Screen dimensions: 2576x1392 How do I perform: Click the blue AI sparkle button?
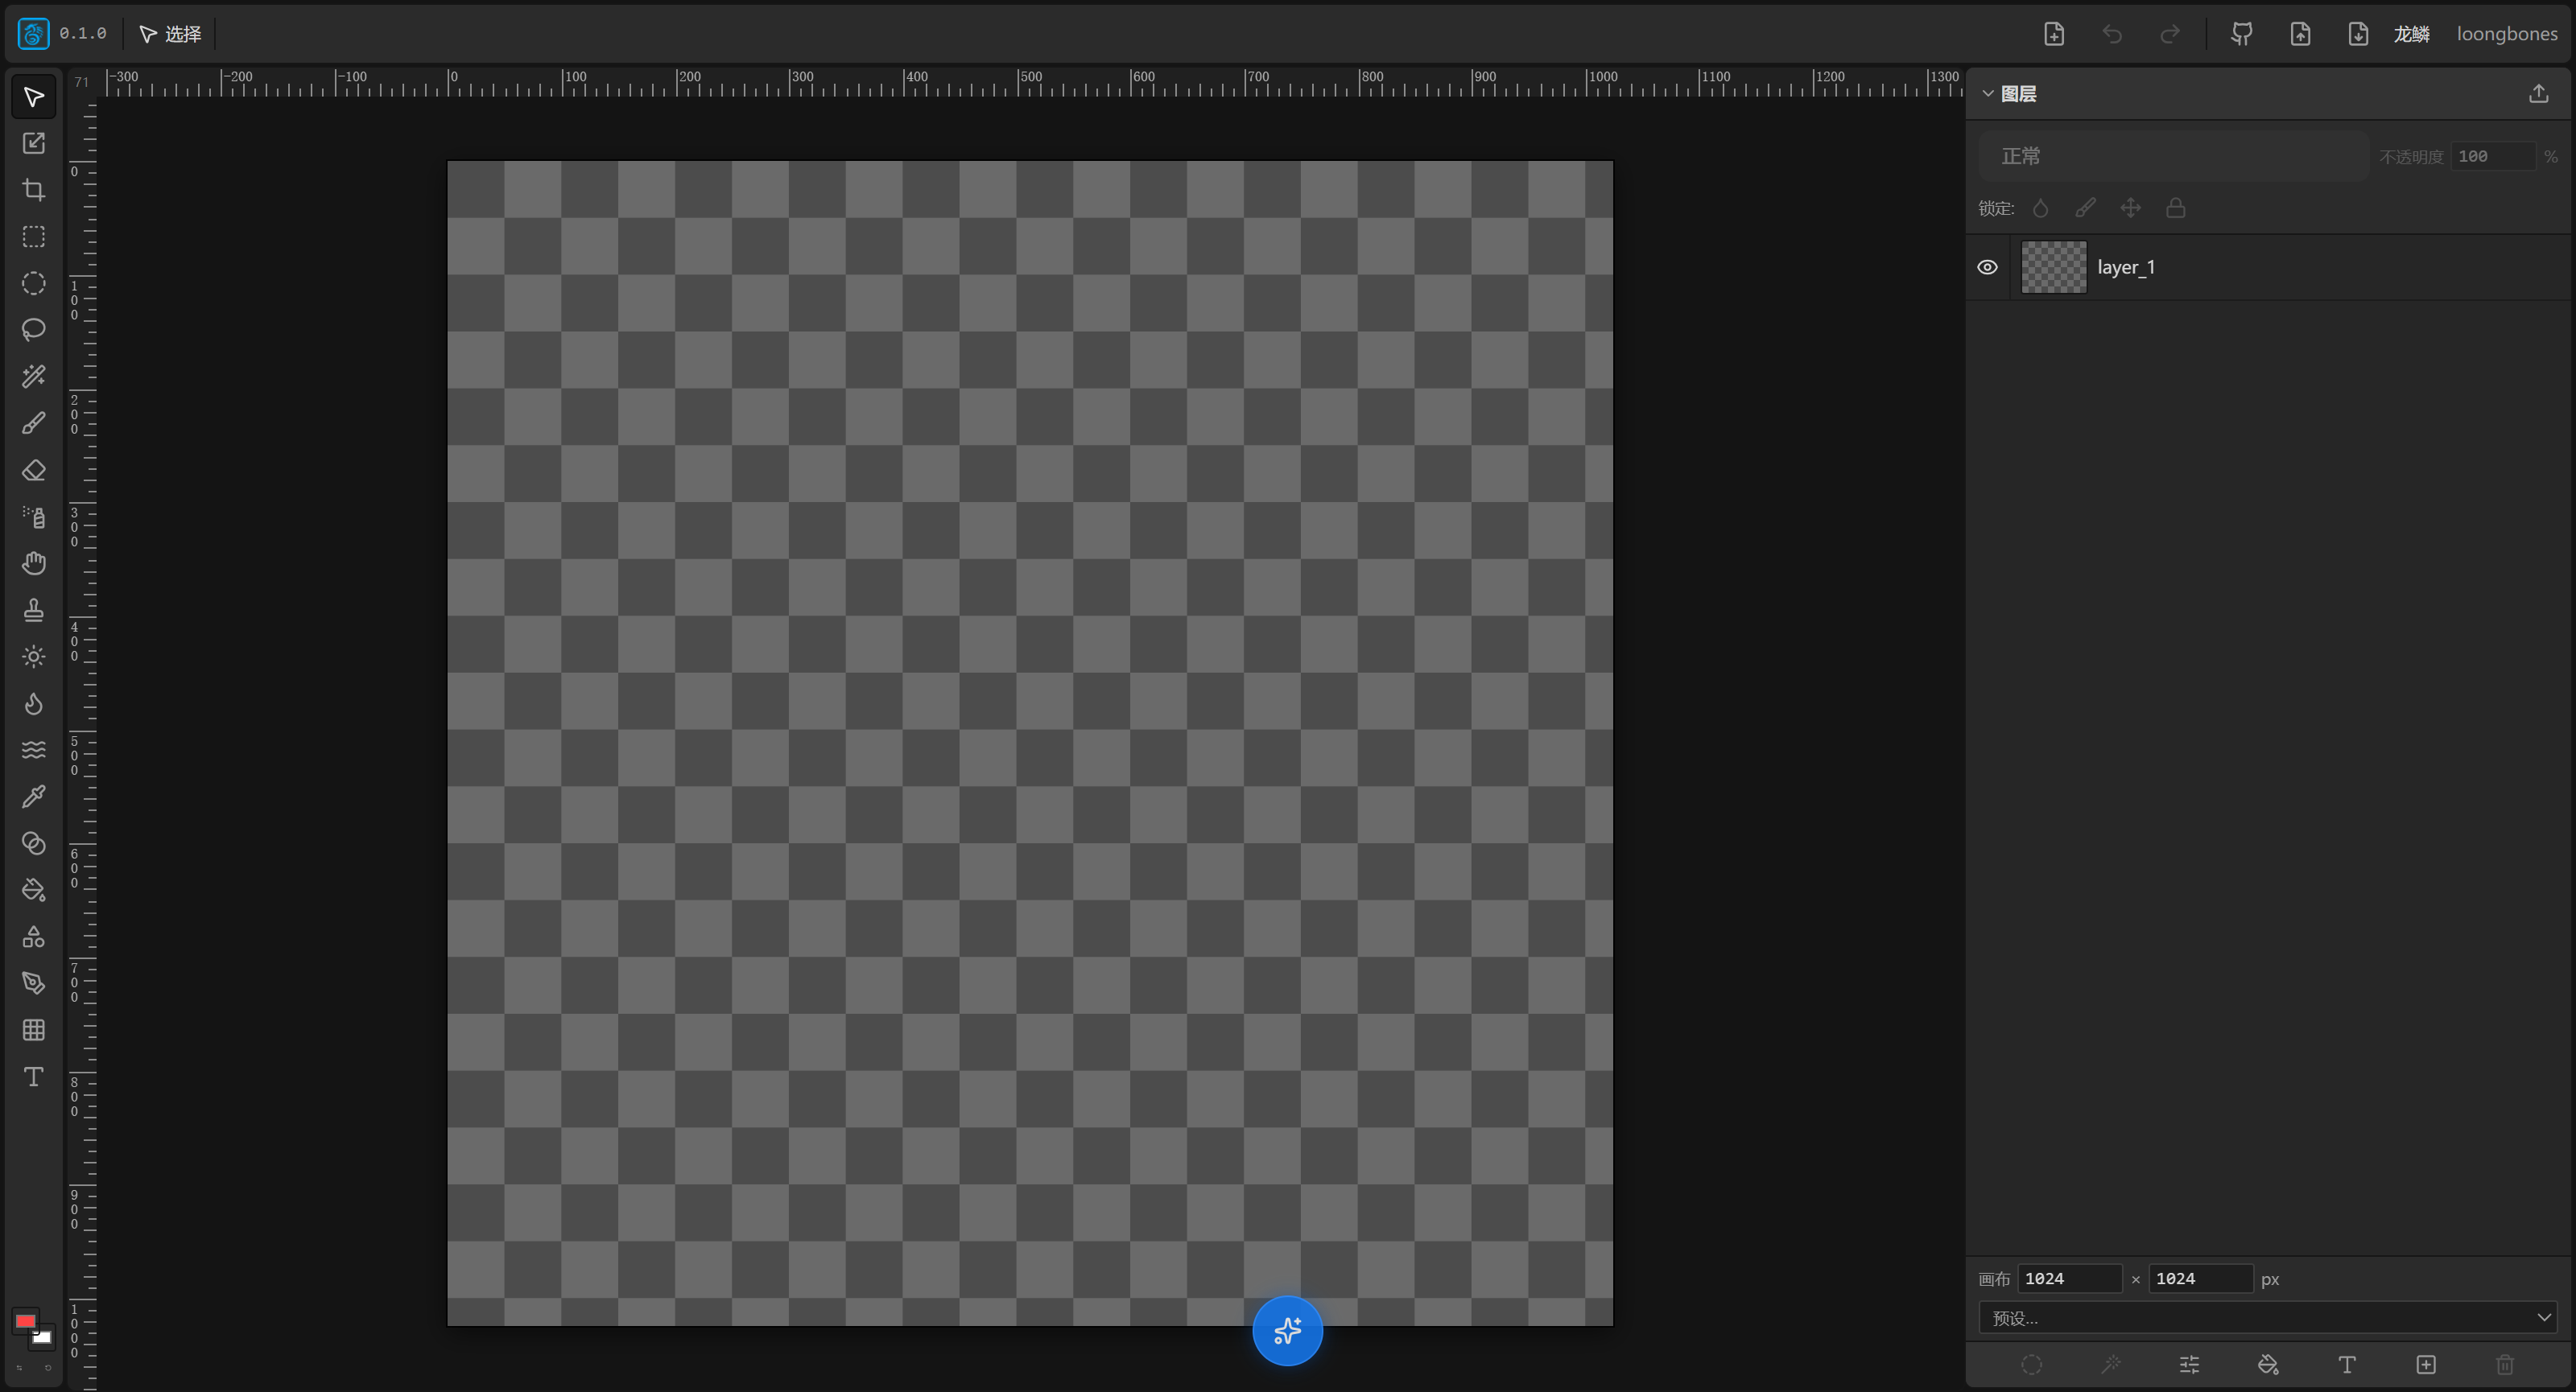coord(1287,1330)
